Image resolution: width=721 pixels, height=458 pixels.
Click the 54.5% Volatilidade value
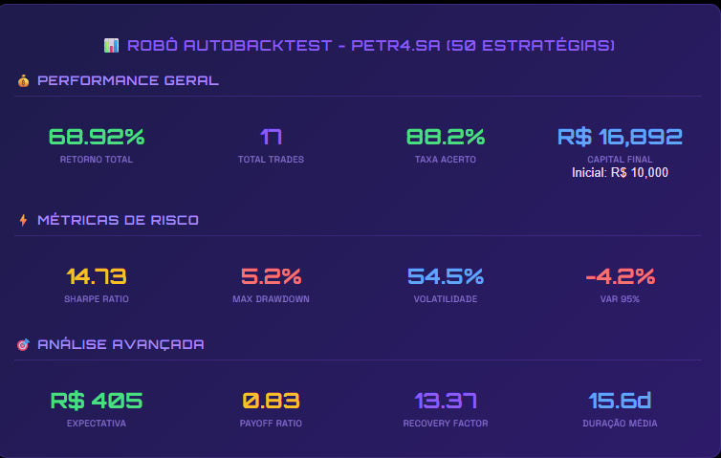click(x=446, y=276)
